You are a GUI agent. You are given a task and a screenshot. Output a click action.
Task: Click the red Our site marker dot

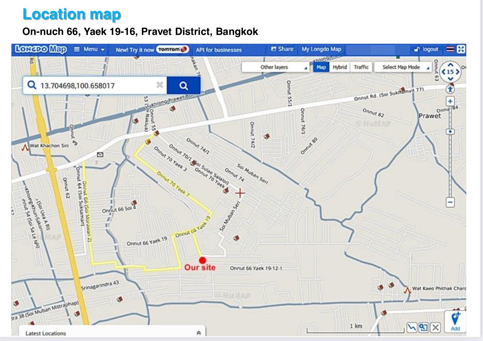pos(203,260)
